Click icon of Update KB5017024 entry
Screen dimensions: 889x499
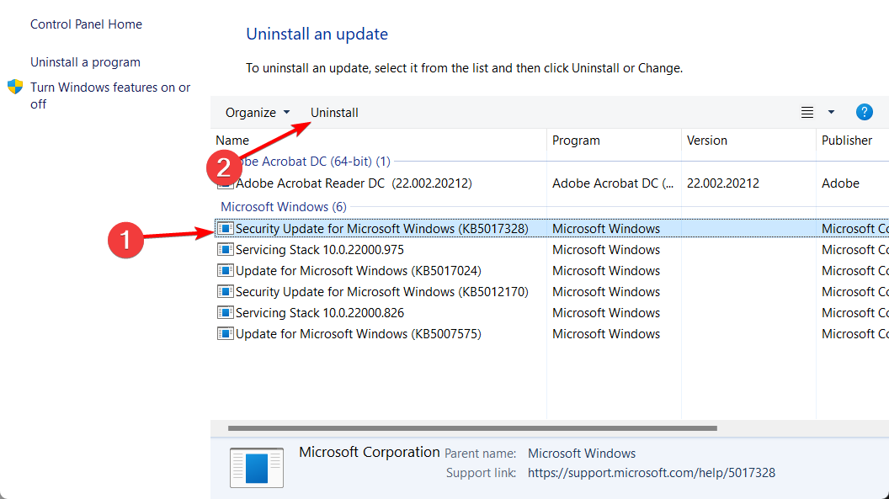[x=225, y=271]
